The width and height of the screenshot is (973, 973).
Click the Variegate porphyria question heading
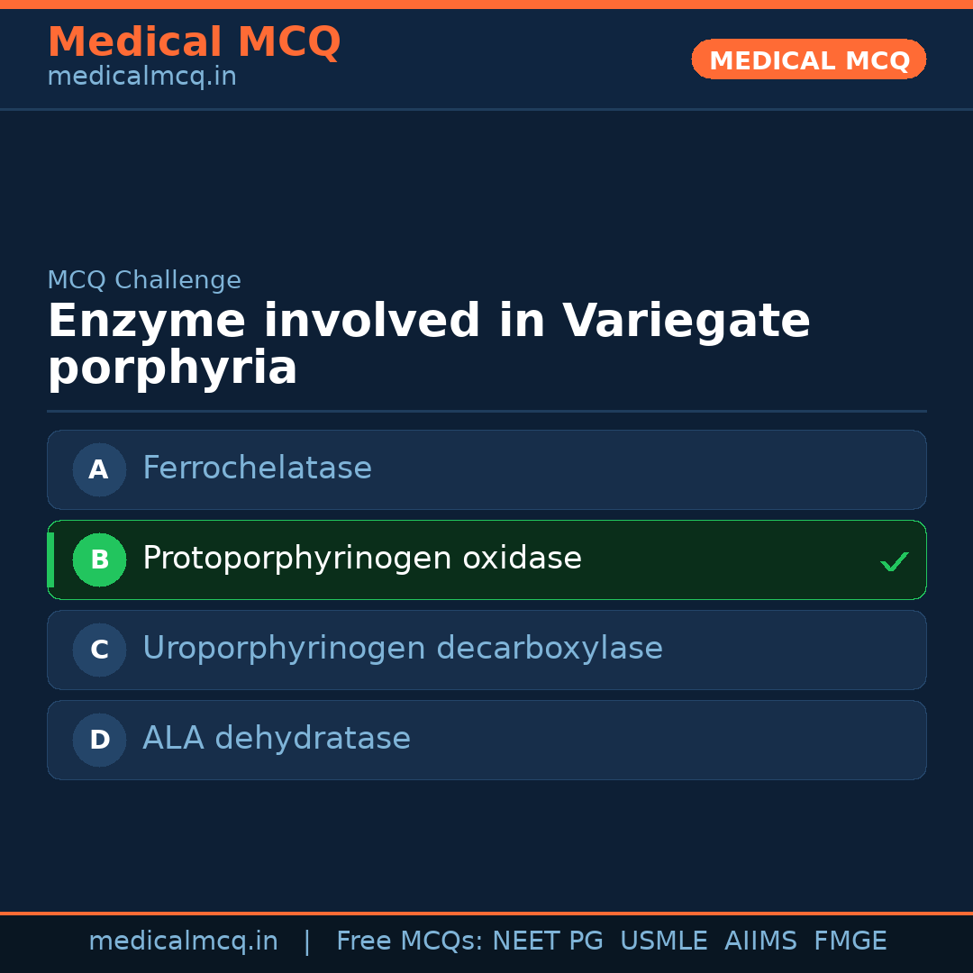[429, 344]
